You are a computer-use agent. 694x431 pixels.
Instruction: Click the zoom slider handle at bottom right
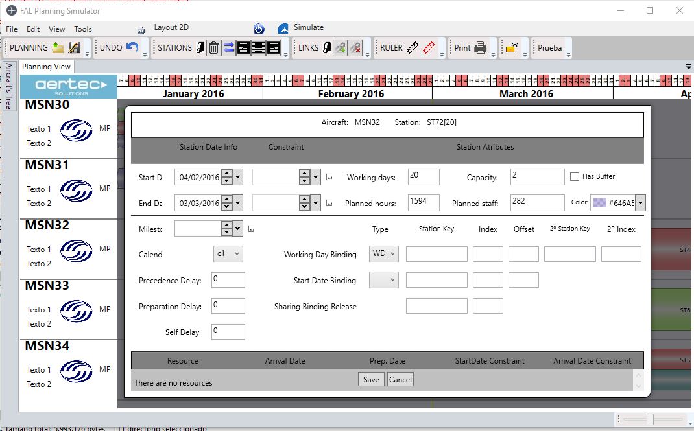click(x=650, y=420)
